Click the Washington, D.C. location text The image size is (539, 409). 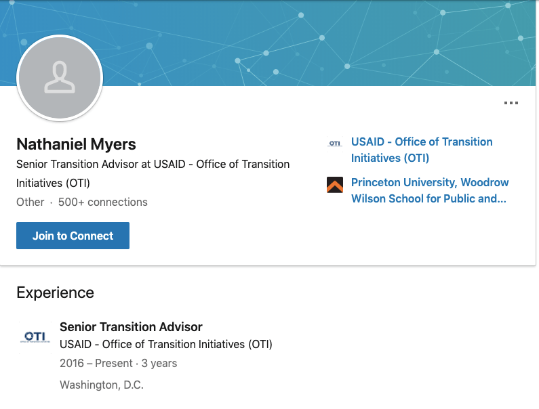[x=102, y=385]
